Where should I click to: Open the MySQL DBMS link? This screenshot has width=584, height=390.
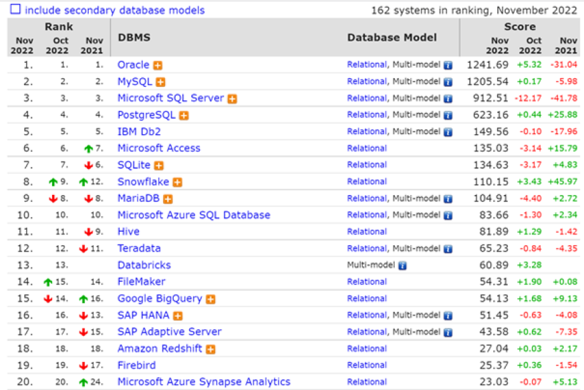point(135,81)
